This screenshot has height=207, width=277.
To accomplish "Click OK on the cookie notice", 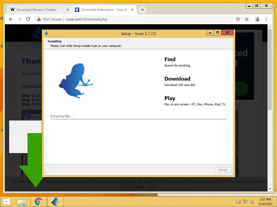I will point(153,187).
